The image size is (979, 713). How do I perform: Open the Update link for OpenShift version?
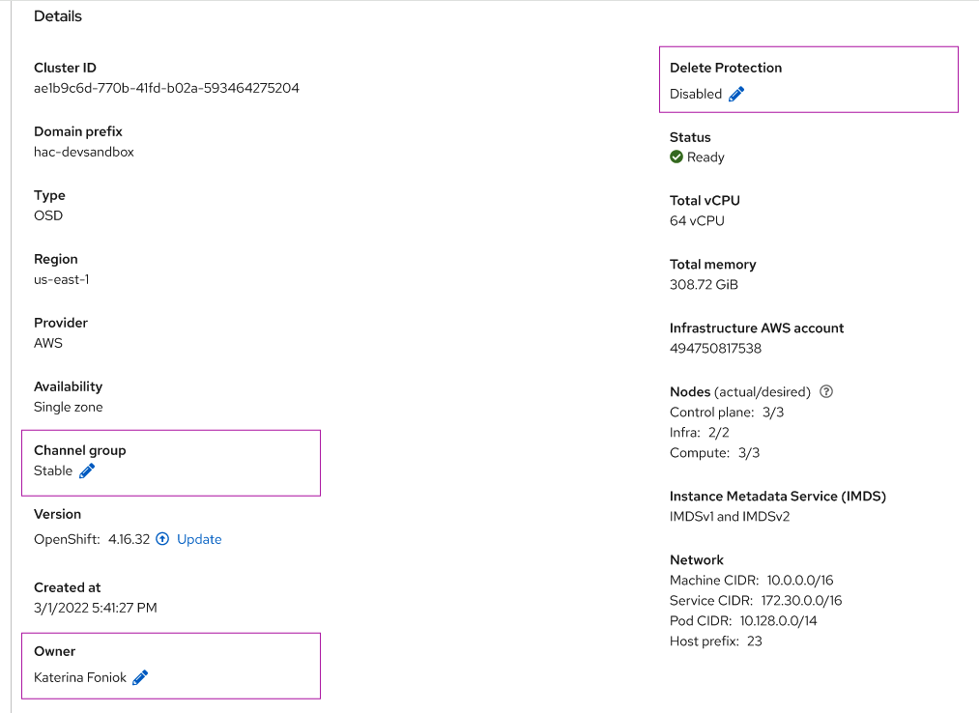(199, 539)
